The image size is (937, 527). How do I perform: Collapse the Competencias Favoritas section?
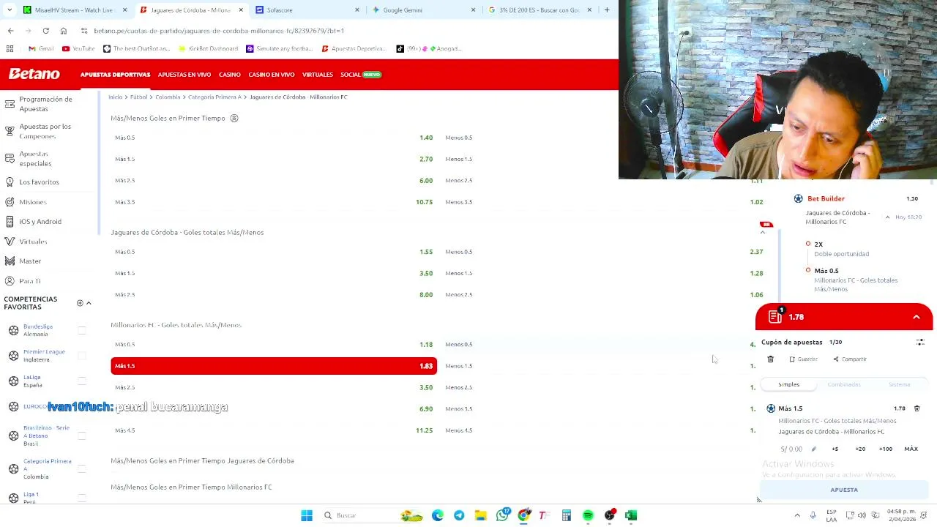point(89,303)
